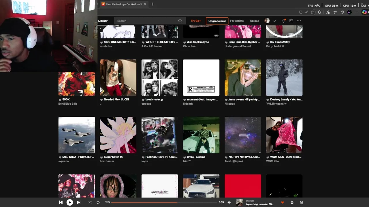Unlike the currently playing track (orange heart)
This screenshot has height=207, width=369.
pyautogui.click(x=283, y=202)
